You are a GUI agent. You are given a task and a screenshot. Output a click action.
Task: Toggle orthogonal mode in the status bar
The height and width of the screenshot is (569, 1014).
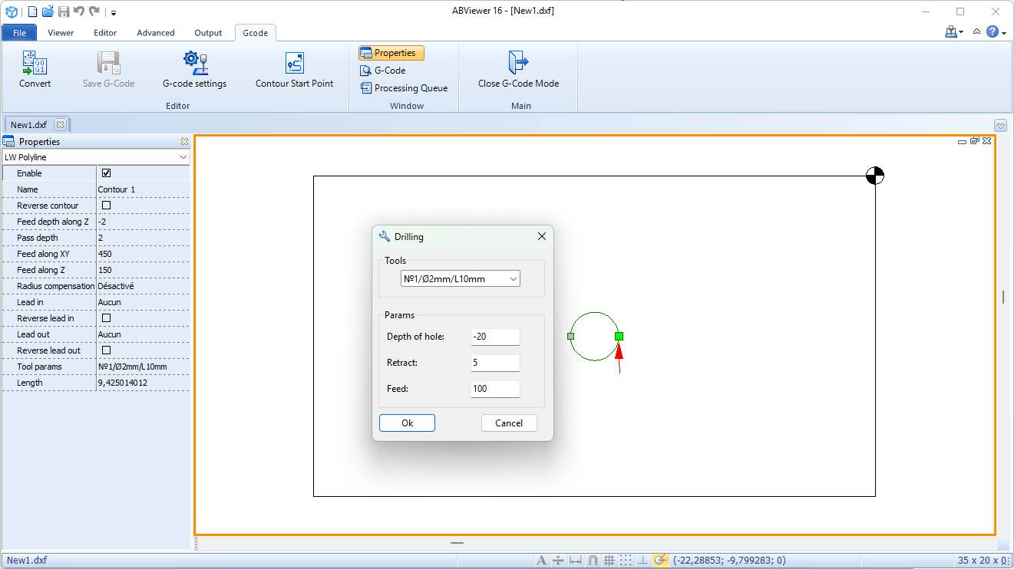642,560
